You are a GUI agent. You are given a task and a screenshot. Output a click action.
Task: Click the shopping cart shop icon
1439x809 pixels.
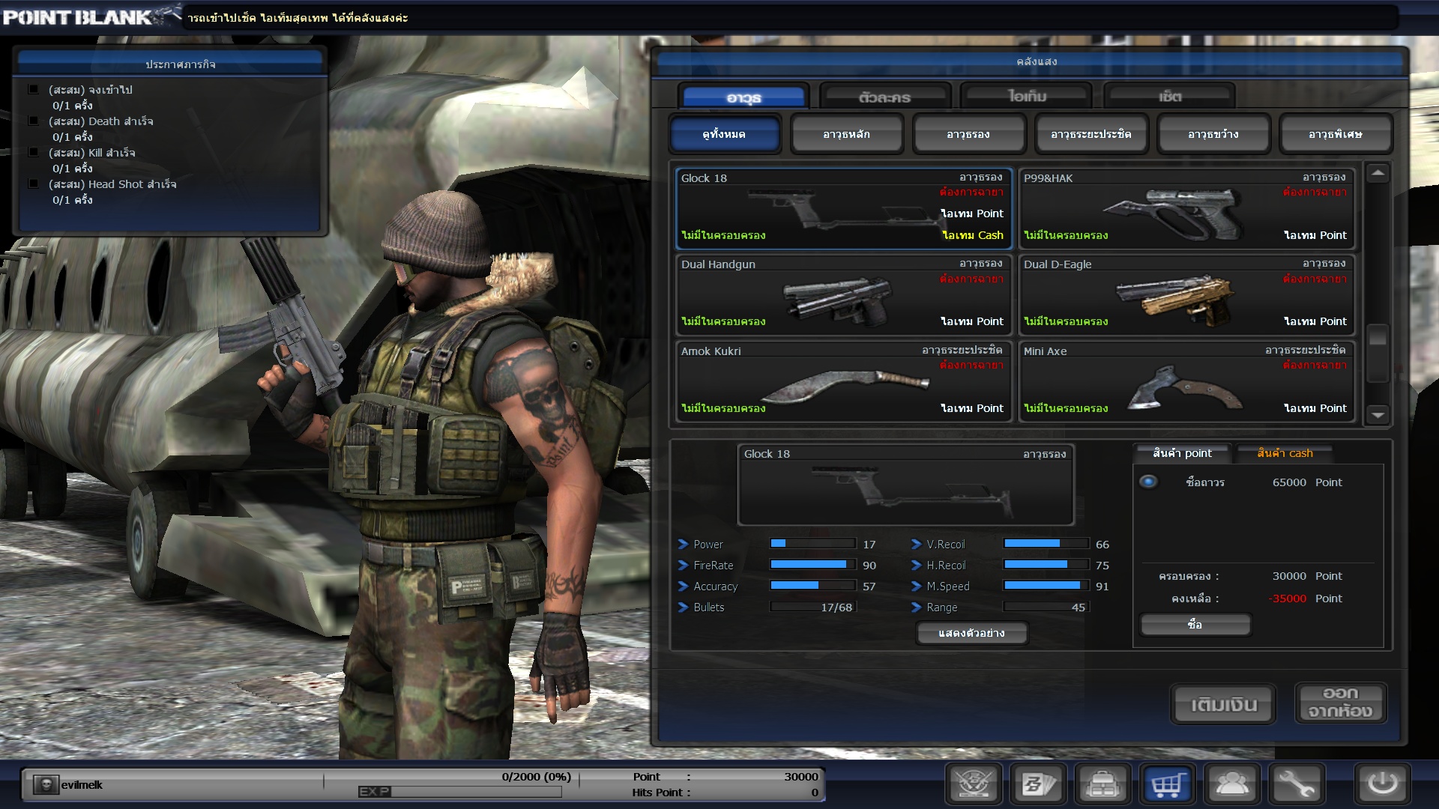(x=1168, y=784)
